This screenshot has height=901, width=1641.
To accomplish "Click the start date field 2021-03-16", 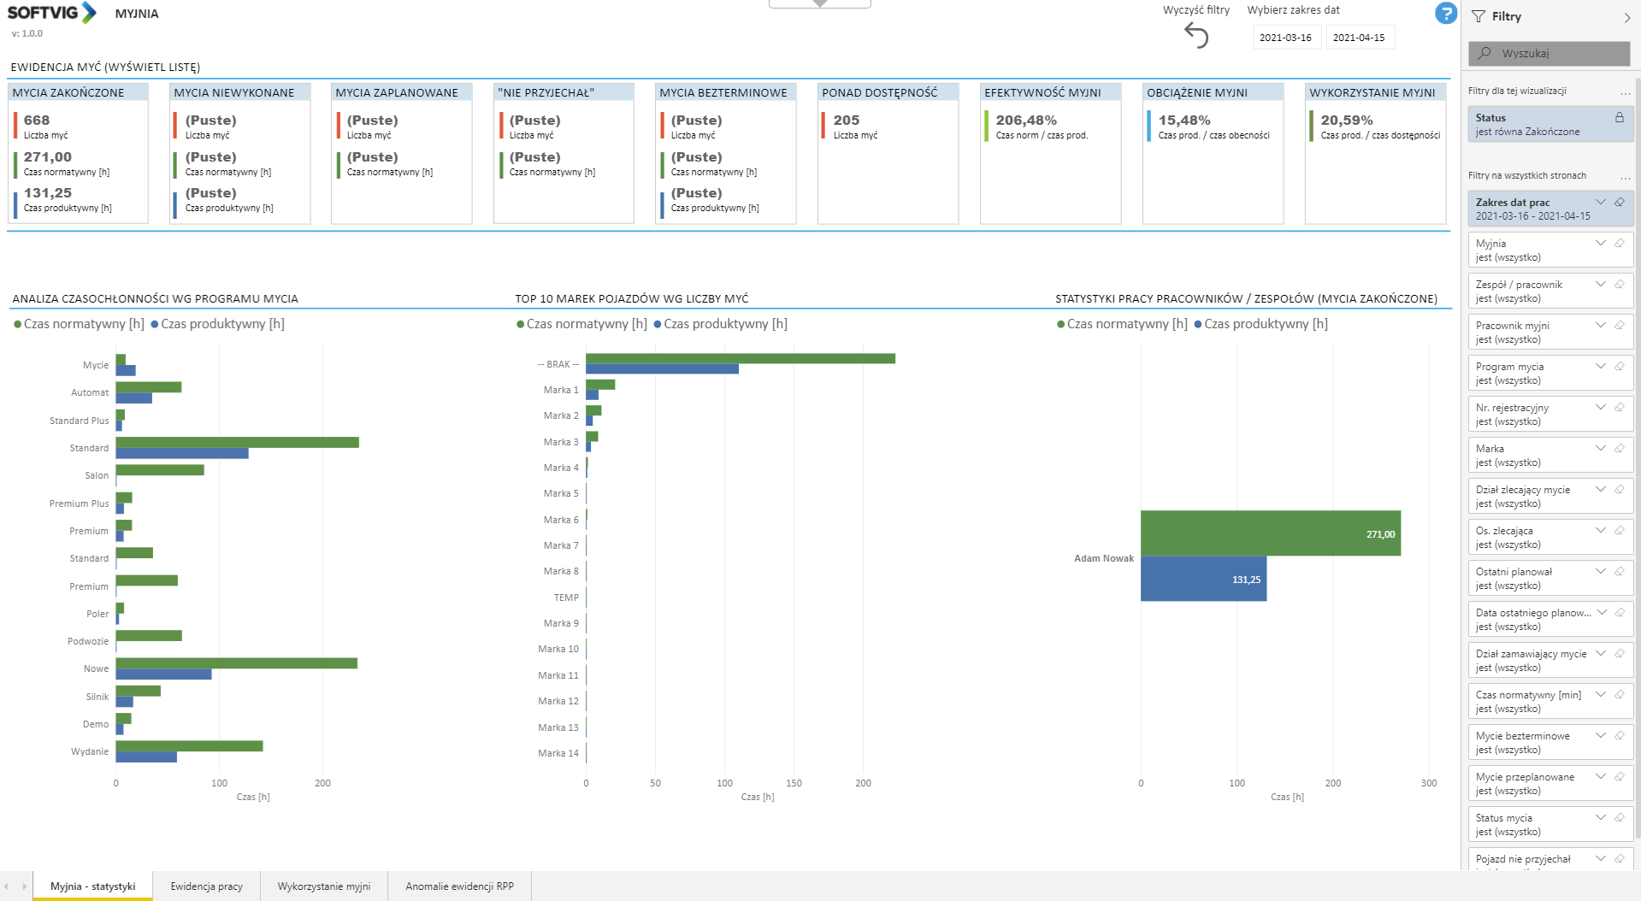I will tap(1285, 38).
